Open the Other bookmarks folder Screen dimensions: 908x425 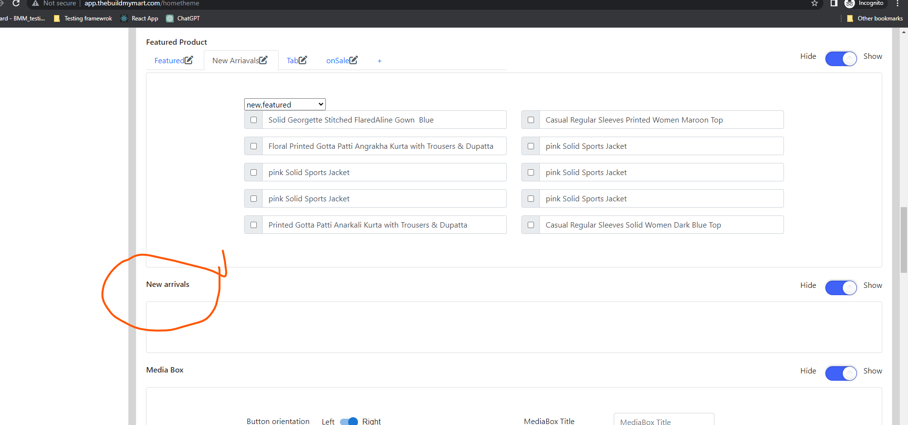pos(874,18)
